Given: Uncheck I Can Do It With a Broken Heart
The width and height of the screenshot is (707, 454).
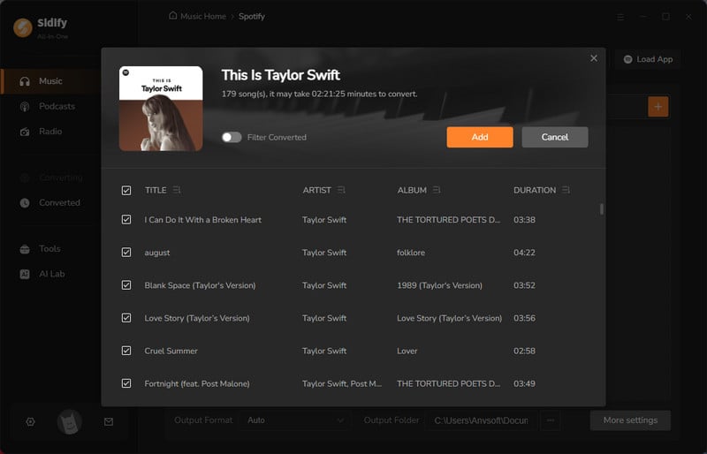Looking at the screenshot, I should click(126, 220).
